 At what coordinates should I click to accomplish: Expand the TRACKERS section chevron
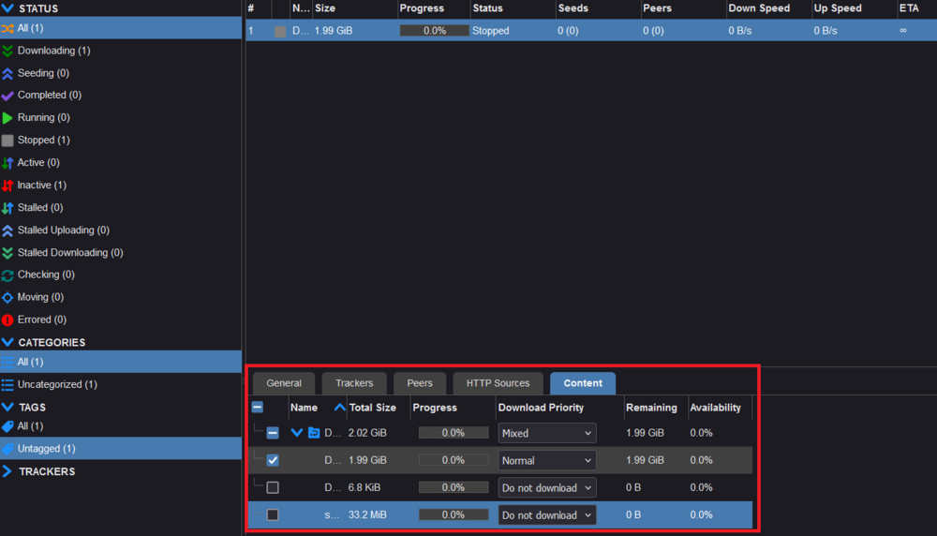coord(7,471)
